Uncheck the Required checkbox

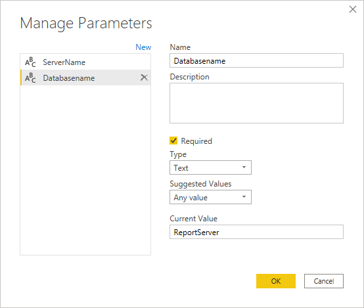click(173, 141)
